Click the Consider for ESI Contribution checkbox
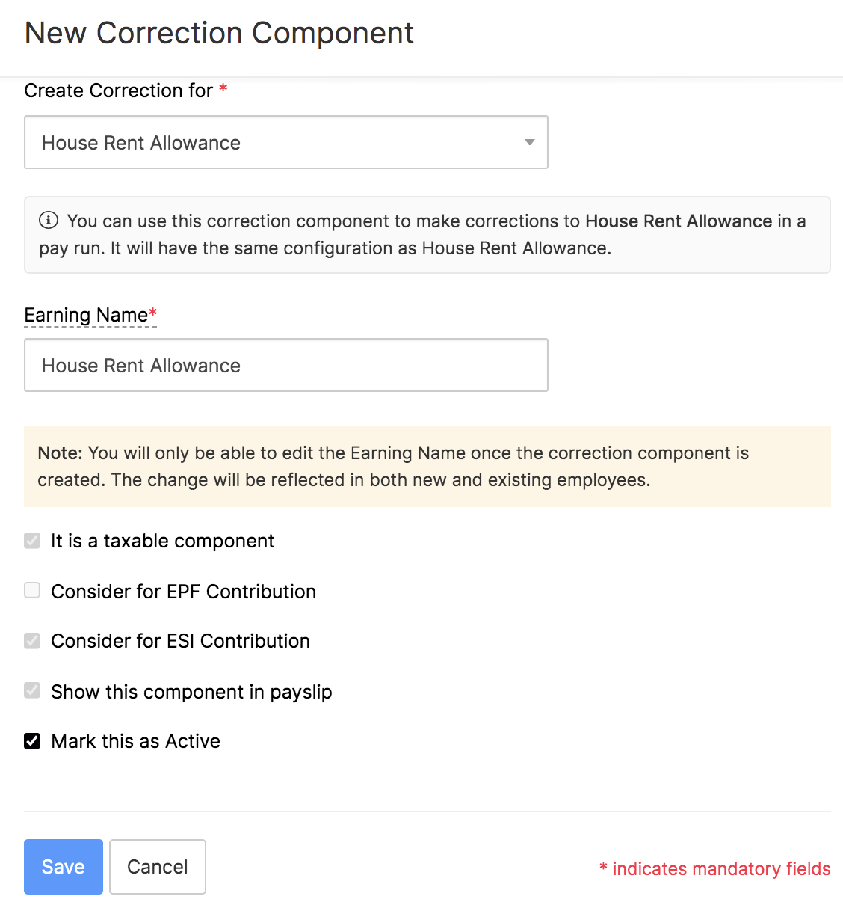Image resolution: width=843 pixels, height=905 pixels. tap(31, 640)
